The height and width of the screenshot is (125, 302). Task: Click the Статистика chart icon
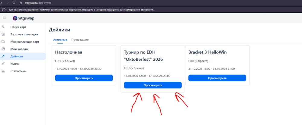coord(3,71)
